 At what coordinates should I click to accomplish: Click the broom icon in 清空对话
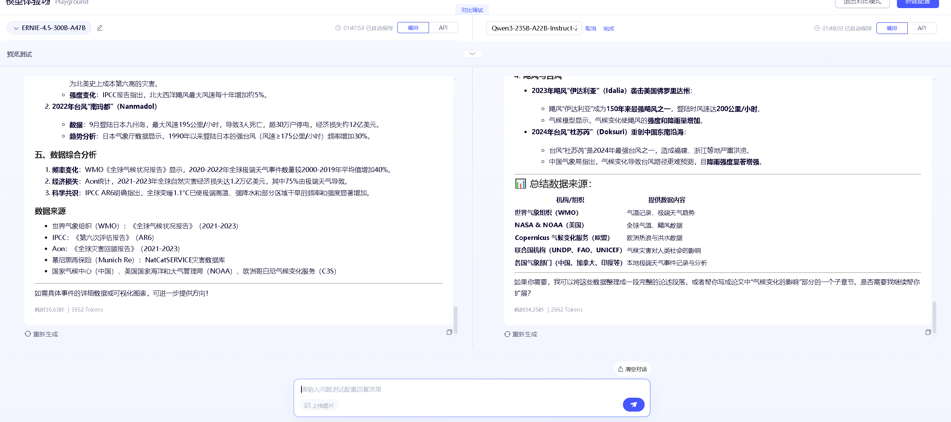pos(620,369)
